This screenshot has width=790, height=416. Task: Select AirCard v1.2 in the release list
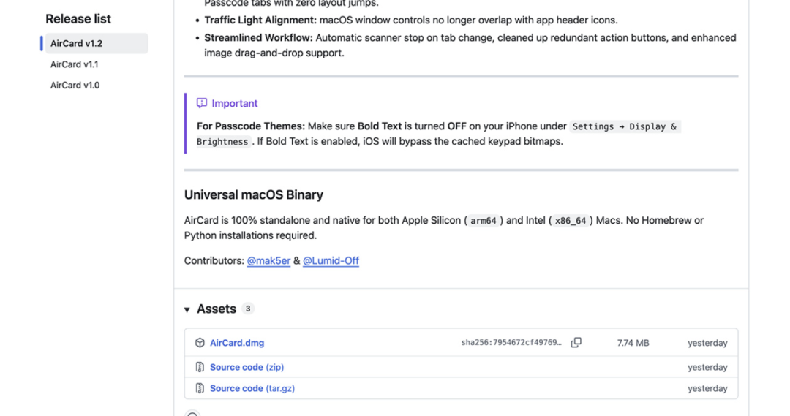97,43
